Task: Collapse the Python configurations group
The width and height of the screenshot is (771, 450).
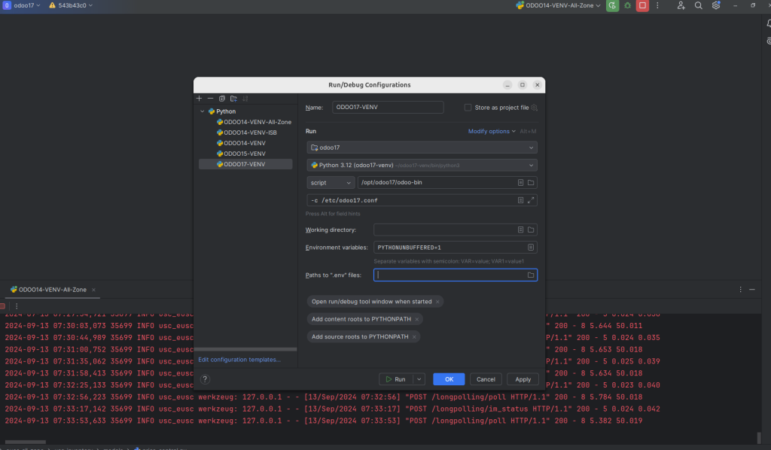Action: click(x=202, y=111)
